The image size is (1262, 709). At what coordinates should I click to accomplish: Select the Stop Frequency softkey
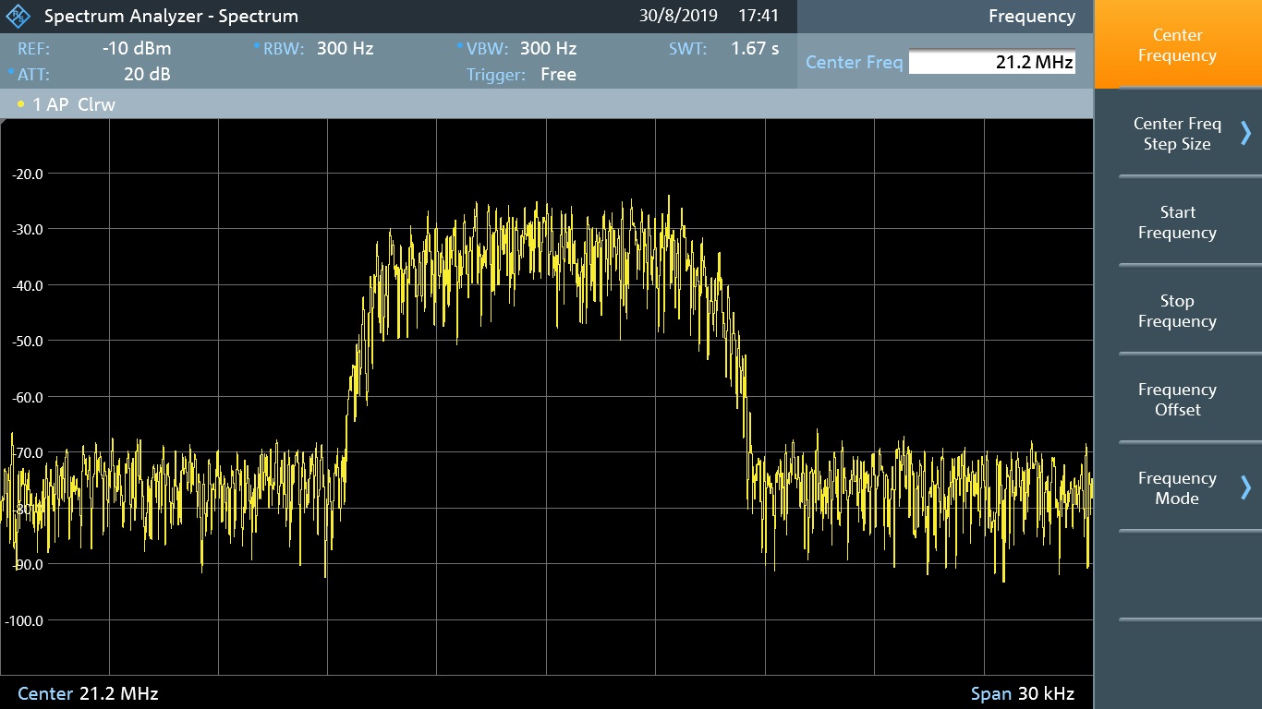[x=1177, y=311]
